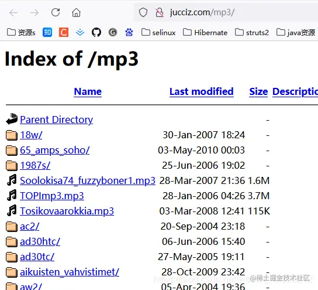Sort listing by Name column
Viewport: 318px width, 290px height.
click(x=88, y=91)
